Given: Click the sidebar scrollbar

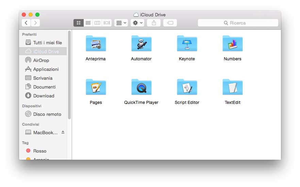Looking at the screenshot, I should (69, 75).
